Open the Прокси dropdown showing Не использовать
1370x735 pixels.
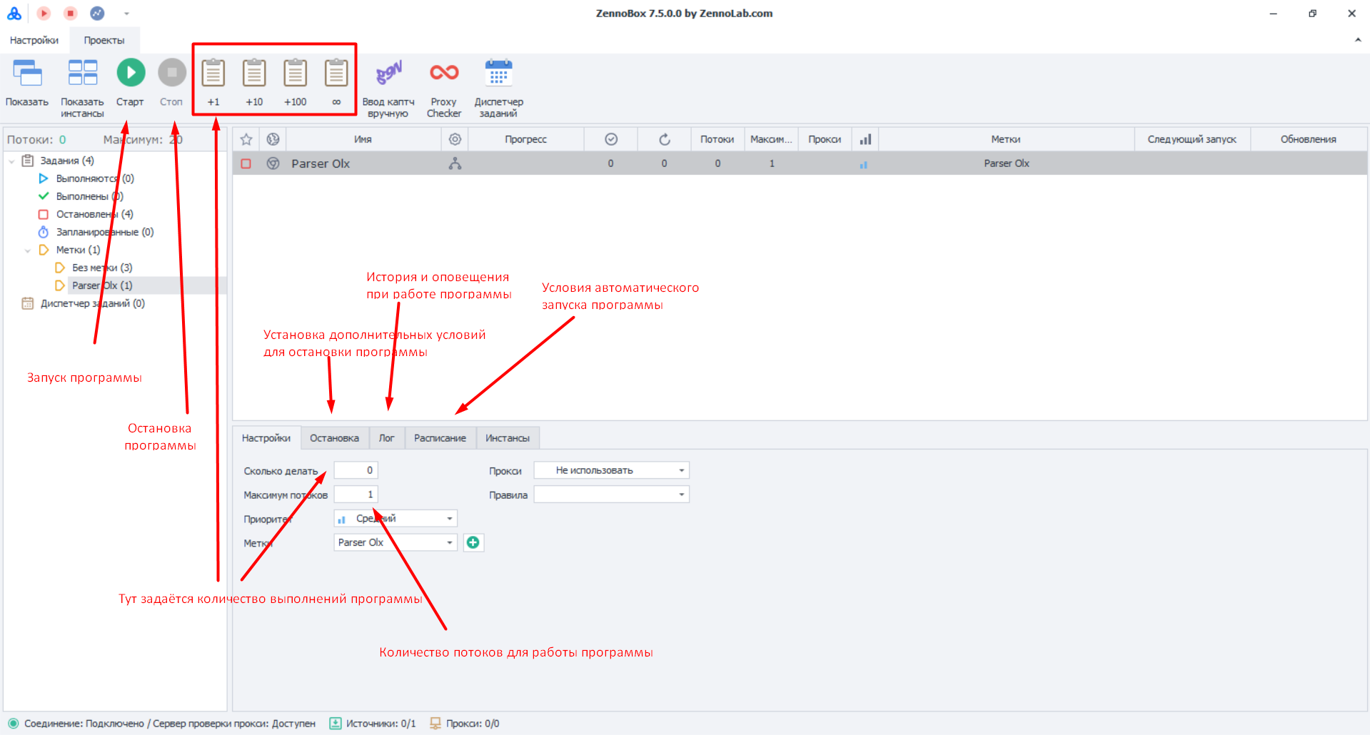click(x=612, y=470)
